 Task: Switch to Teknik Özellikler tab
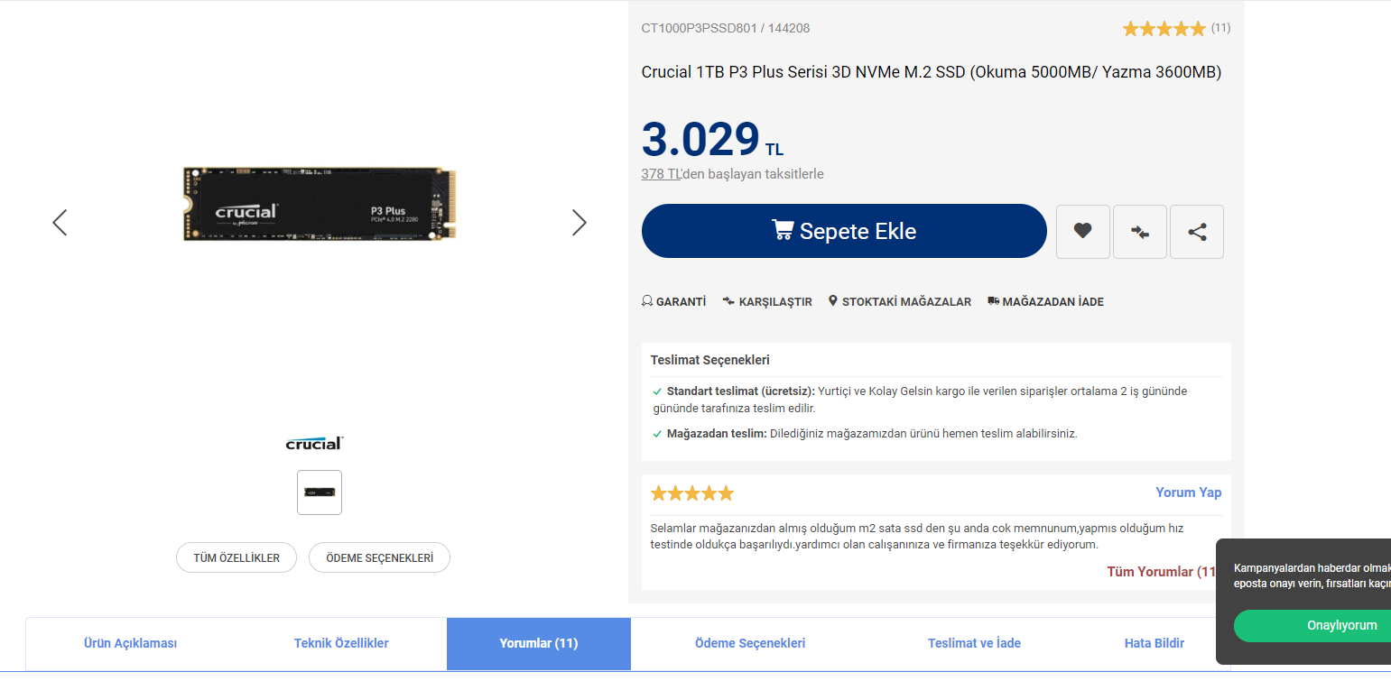341,643
